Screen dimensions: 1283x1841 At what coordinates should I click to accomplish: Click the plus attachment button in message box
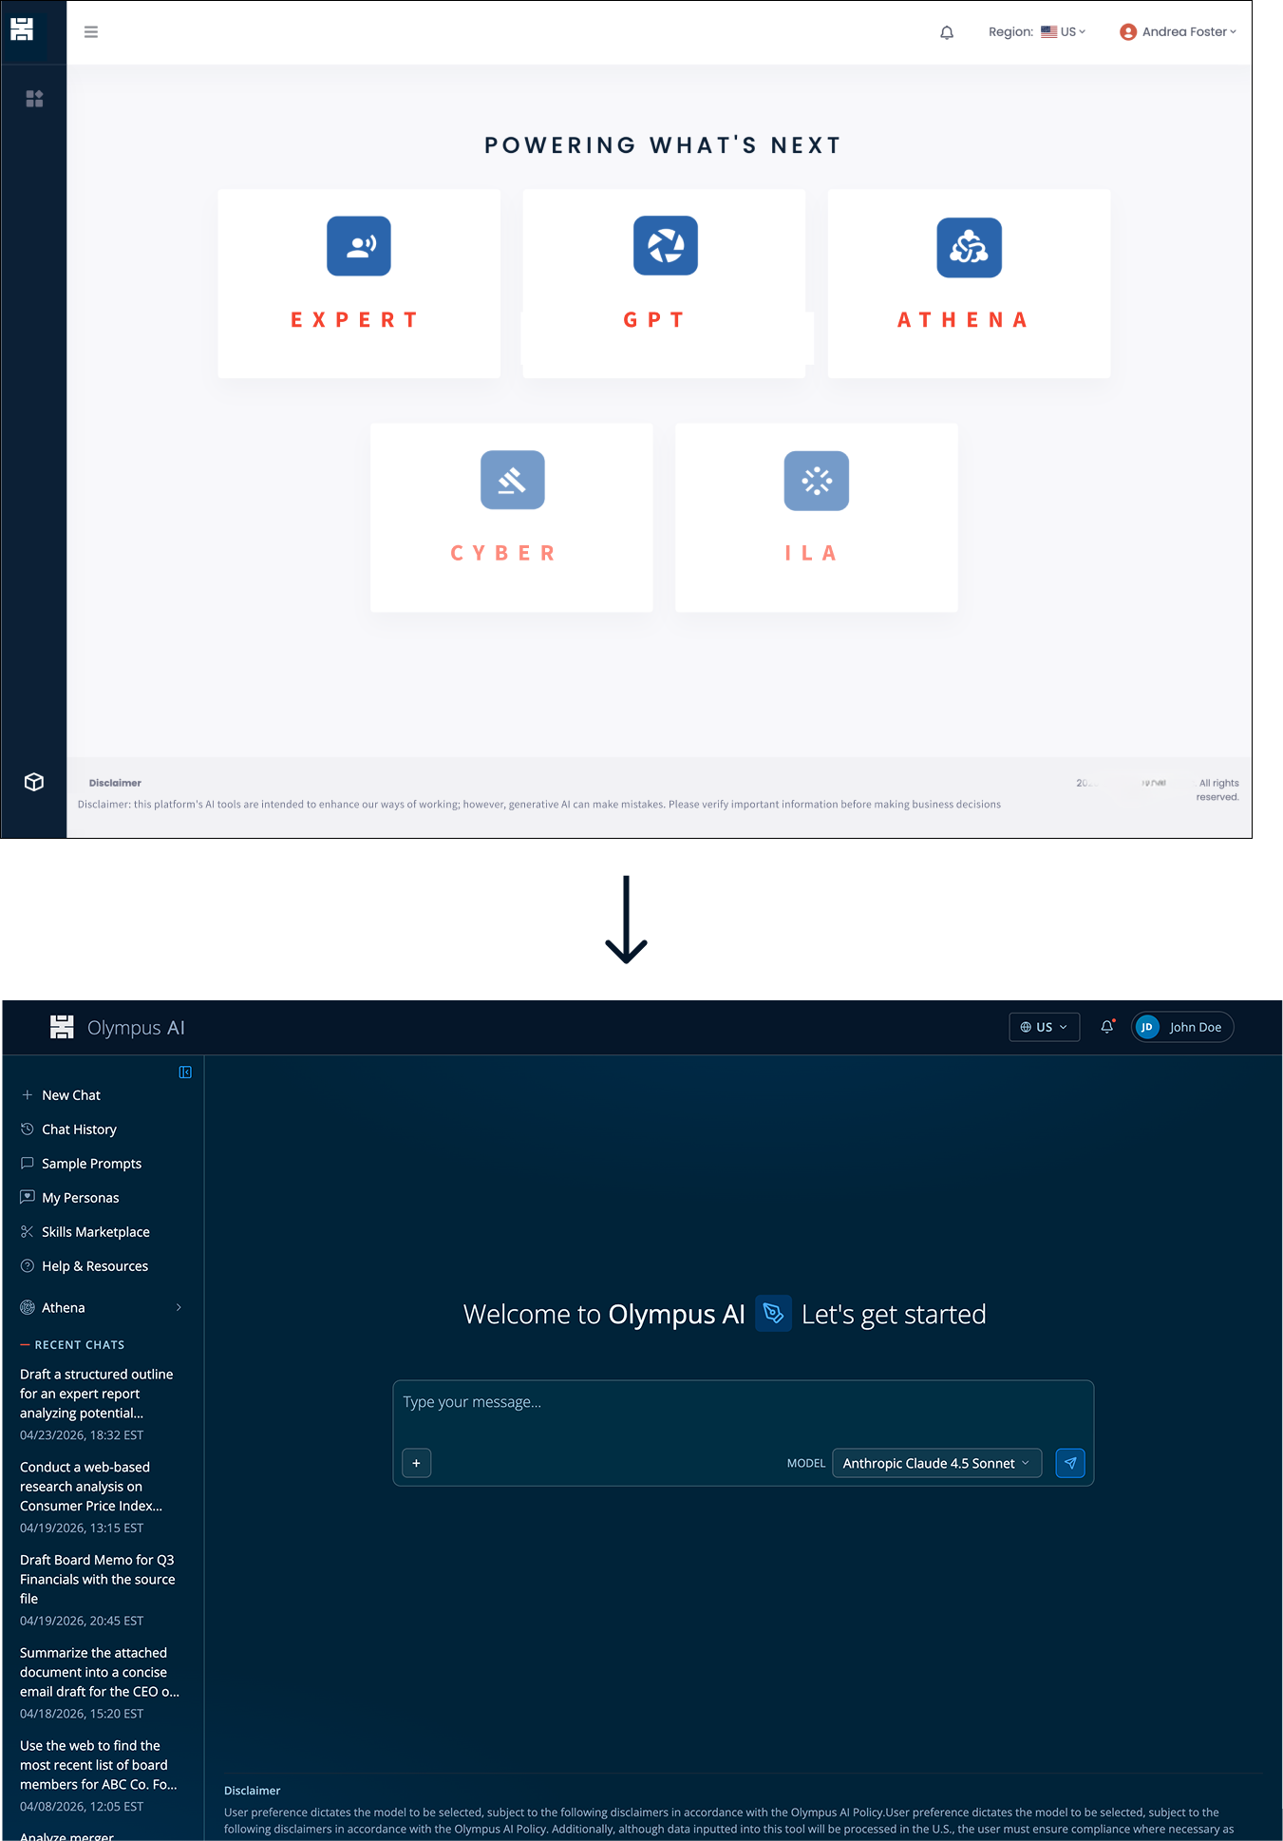pos(417,1463)
